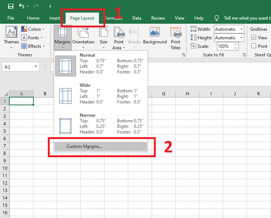Open the Themes gallery button
271x218 pixels.
click(11, 37)
